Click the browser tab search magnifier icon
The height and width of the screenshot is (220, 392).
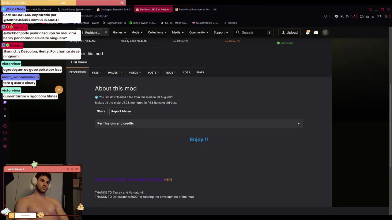point(370,9)
